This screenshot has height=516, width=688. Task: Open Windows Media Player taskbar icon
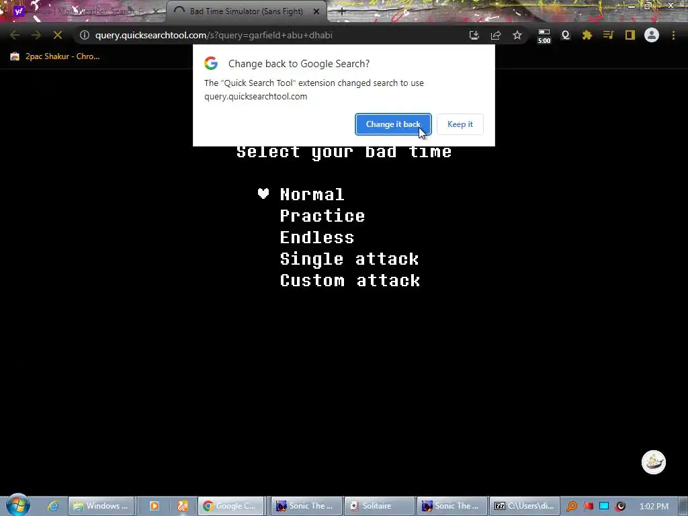click(155, 506)
